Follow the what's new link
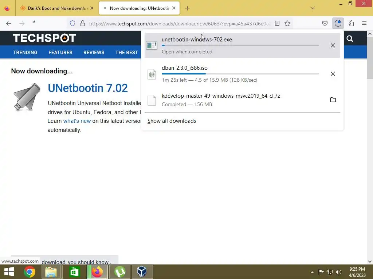Screen dimensions: 373x279 (x=77, y=121)
